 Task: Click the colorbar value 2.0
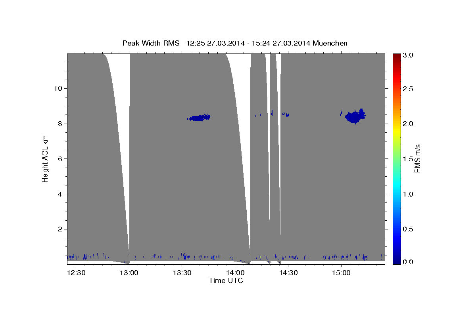[408, 124]
